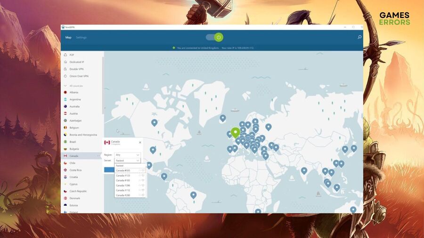Click the sidebar vertical scrollbar
Image resolution: width=424 pixels, height=238 pixels.
click(103, 85)
